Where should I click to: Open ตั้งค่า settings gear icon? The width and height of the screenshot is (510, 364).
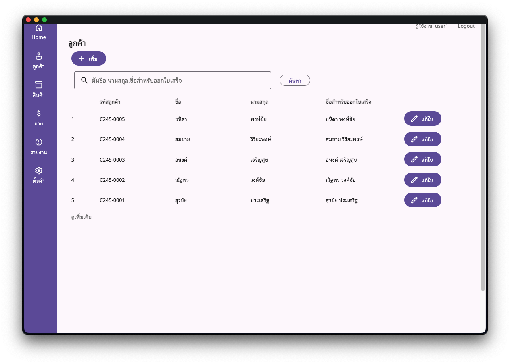click(x=39, y=171)
